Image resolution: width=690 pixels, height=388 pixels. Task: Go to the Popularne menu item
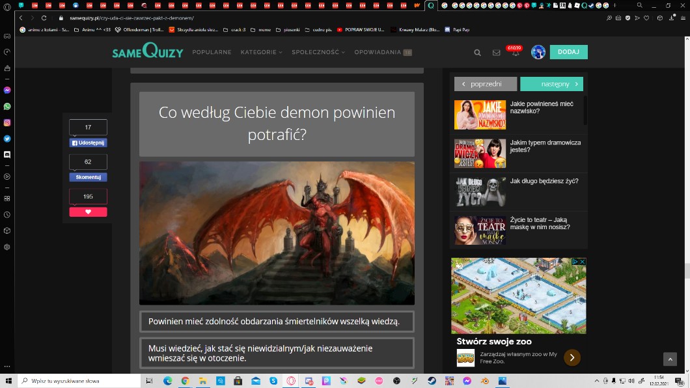pos(212,52)
